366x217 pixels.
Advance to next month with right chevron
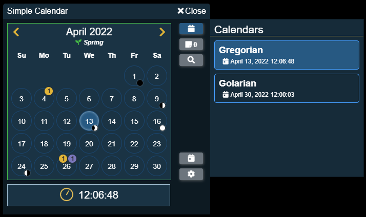point(162,32)
